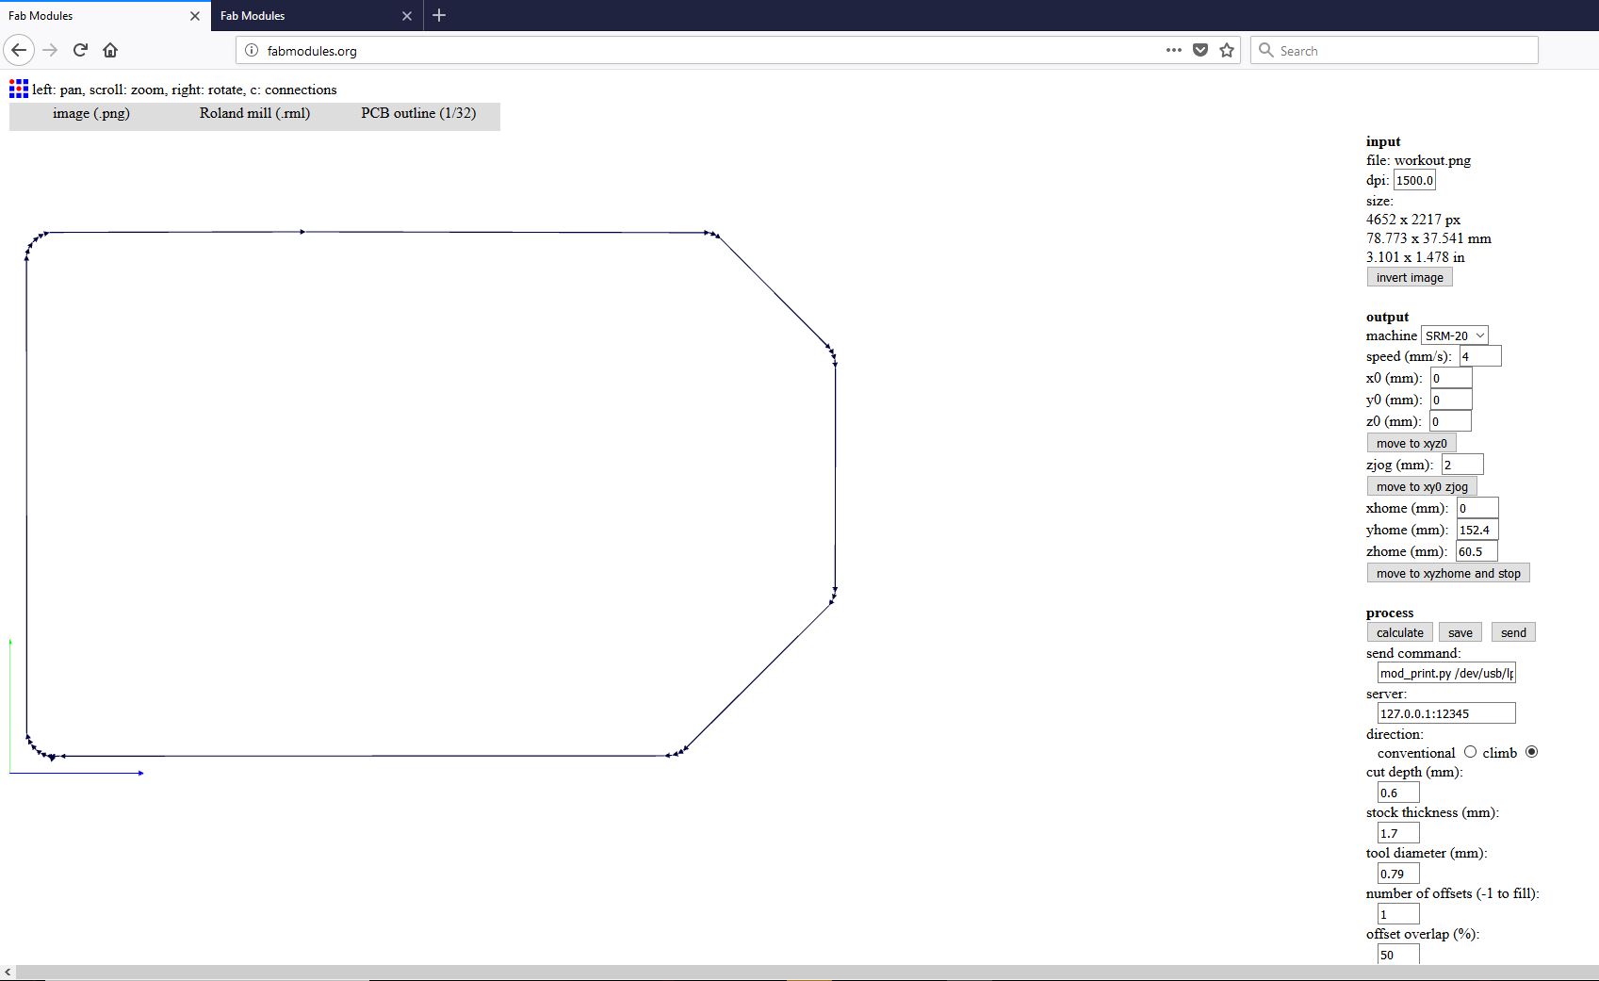Show site information icon in address bar
Screen dimensions: 1599x981
coord(252,50)
